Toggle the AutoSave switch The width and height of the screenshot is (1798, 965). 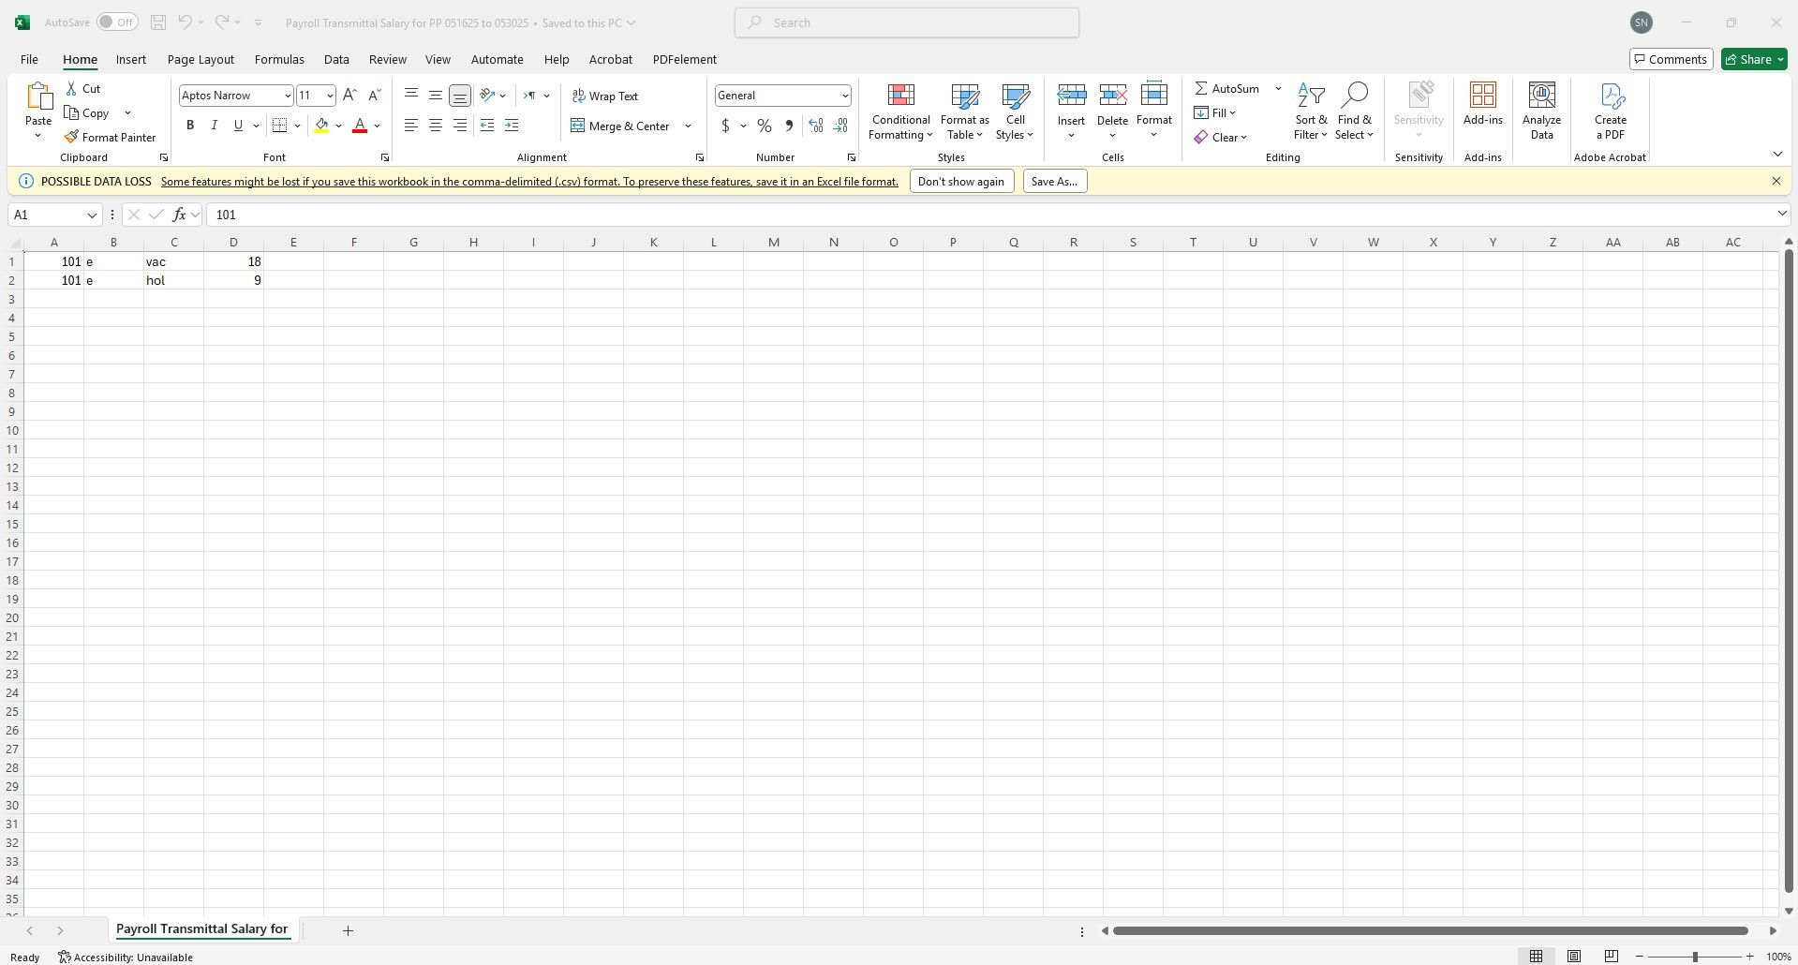tap(117, 22)
